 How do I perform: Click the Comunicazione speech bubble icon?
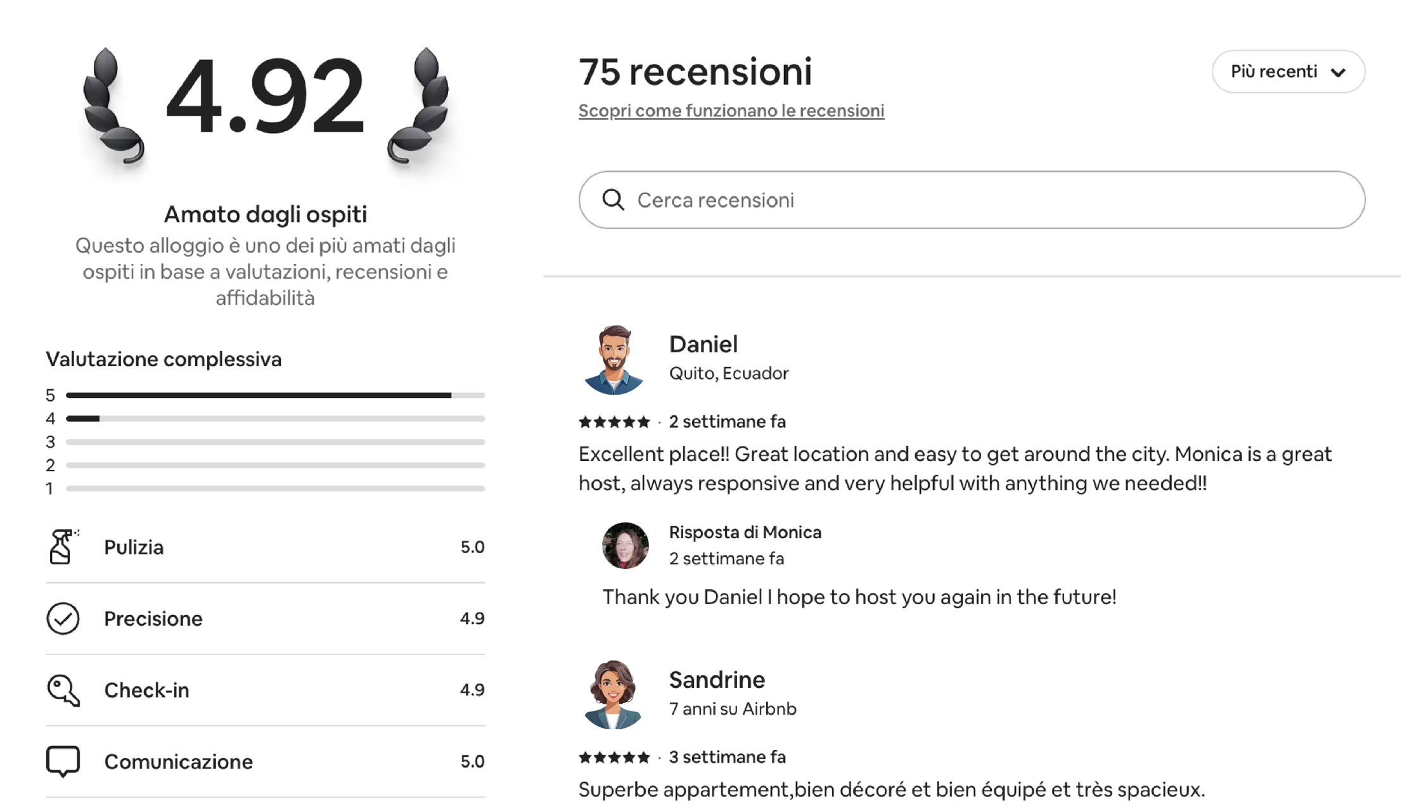coord(63,761)
